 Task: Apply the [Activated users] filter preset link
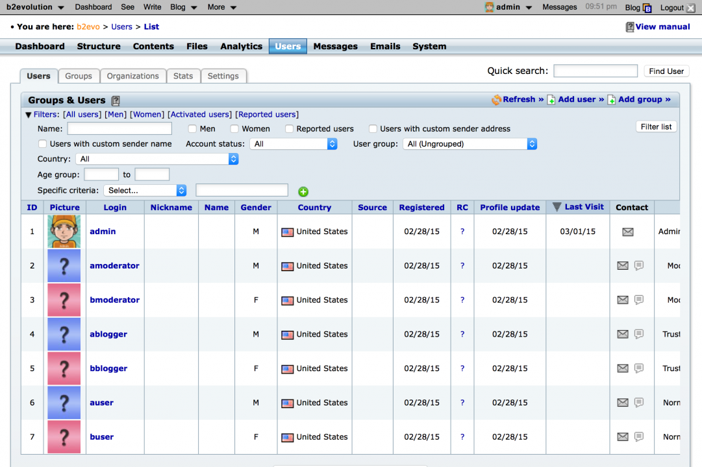(x=199, y=115)
